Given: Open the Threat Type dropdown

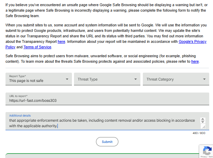Looking at the screenshot, I should 107,79.
